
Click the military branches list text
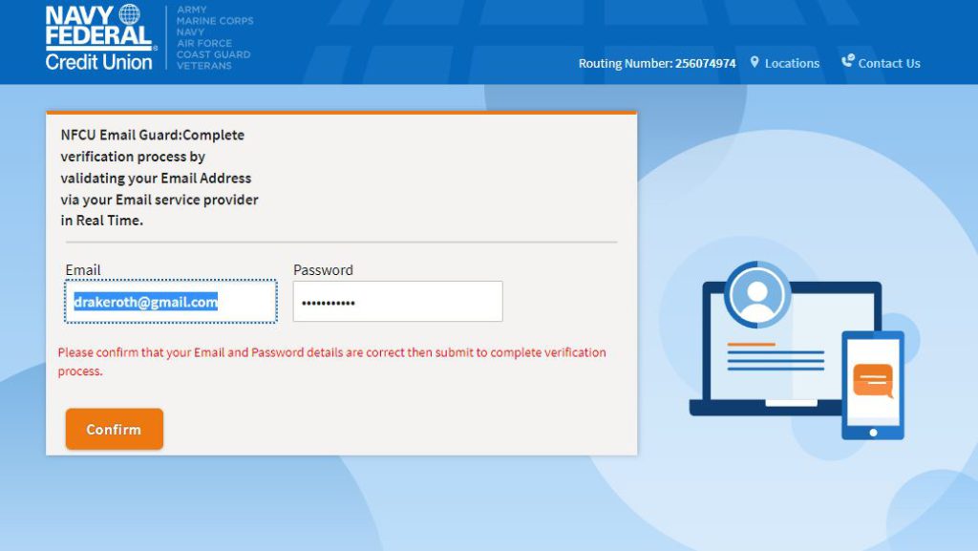point(215,37)
